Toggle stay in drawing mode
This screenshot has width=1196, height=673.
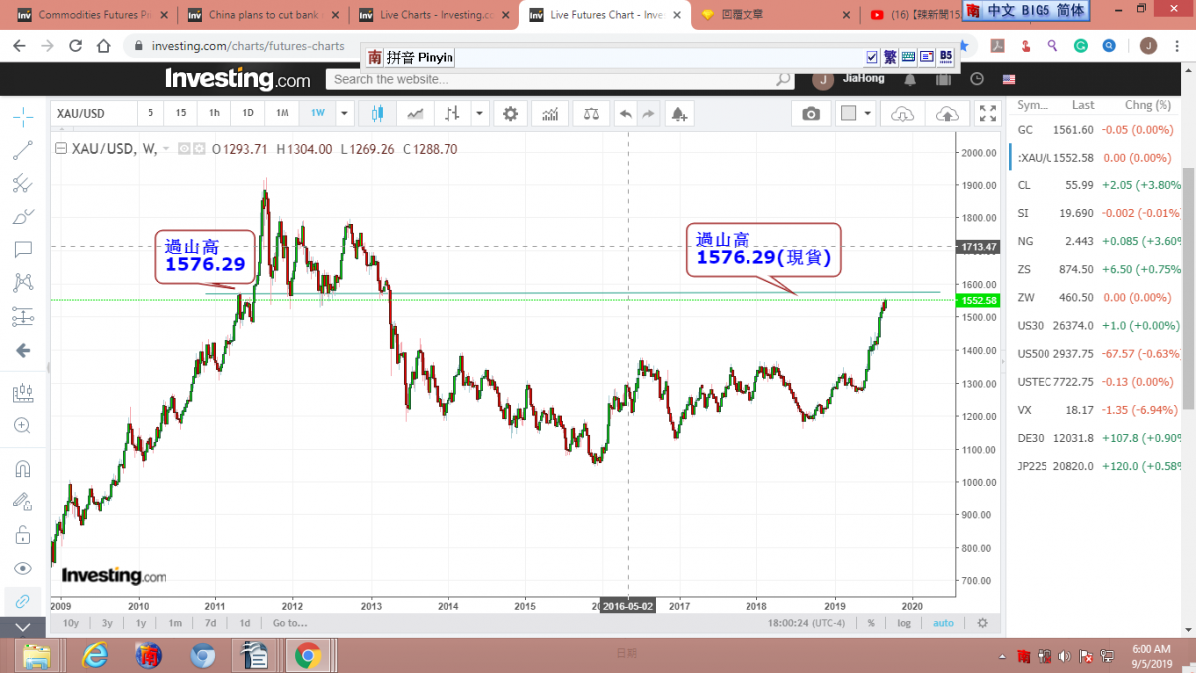point(23,502)
